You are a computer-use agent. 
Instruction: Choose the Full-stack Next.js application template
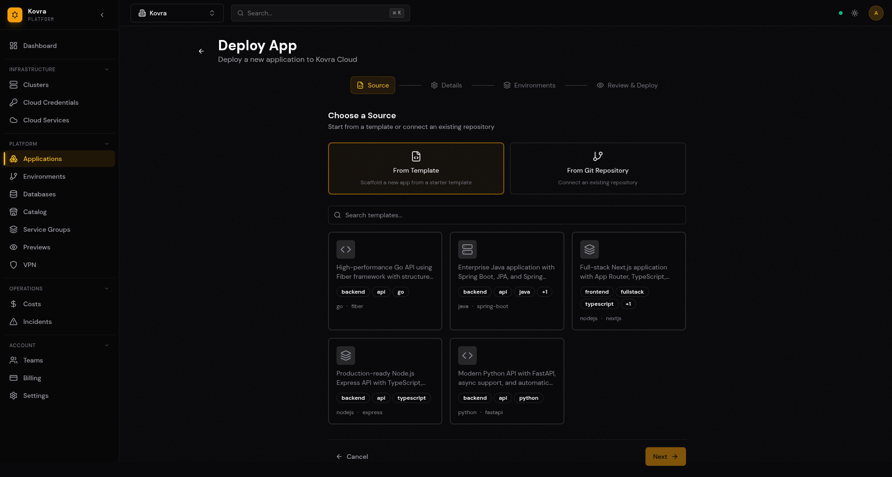[x=629, y=281]
